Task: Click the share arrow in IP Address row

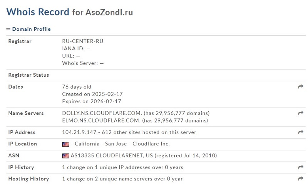Action: click(x=301, y=132)
